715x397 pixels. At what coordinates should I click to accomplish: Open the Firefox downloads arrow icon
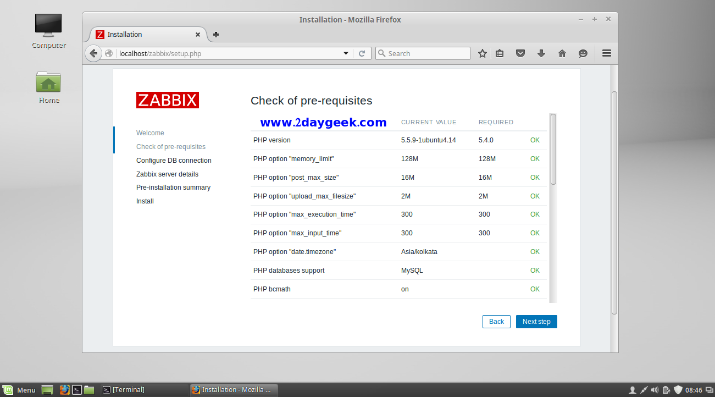pos(541,53)
